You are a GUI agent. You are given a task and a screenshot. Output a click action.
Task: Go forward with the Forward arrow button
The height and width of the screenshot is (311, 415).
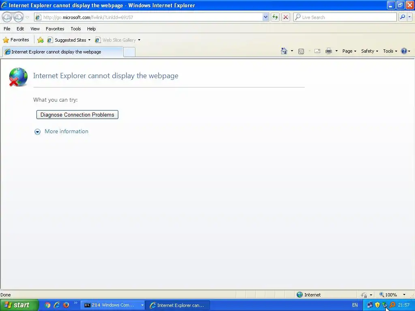[x=18, y=17]
